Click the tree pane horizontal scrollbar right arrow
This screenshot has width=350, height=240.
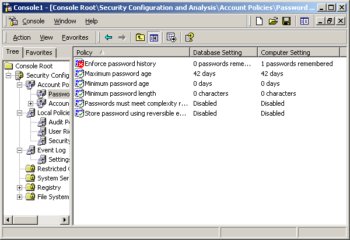(66, 220)
